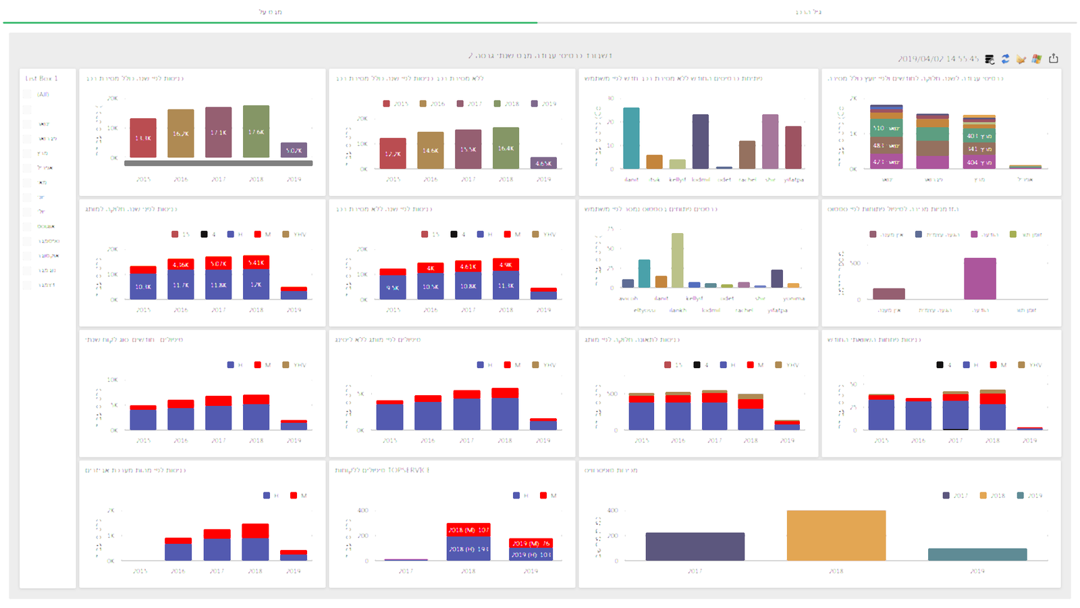The height and width of the screenshot is (608, 1080).
Task: Switch to the inactive second tab
Action: point(808,12)
